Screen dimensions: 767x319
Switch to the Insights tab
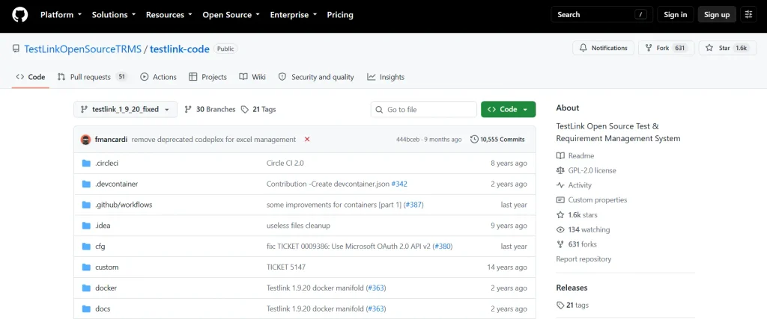pyautogui.click(x=386, y=77)
